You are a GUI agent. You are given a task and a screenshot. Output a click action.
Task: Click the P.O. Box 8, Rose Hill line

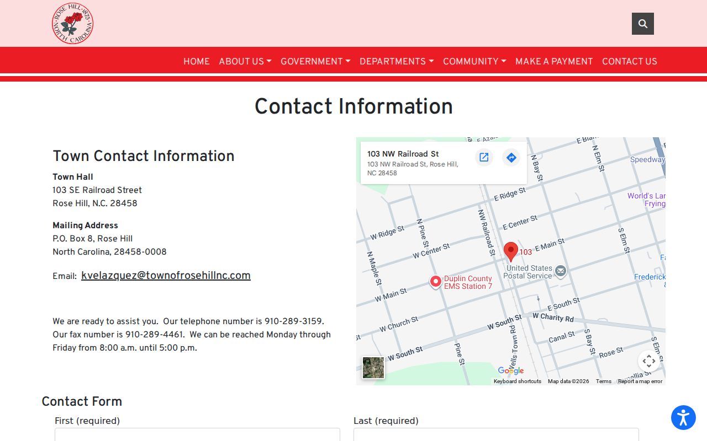pyautogui.click(x=93, y=239)
